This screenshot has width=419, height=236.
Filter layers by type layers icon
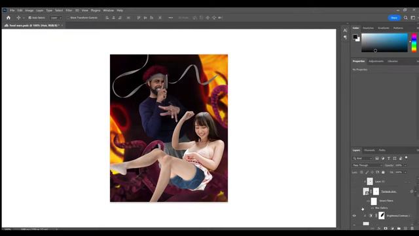[x=388, y=159]
